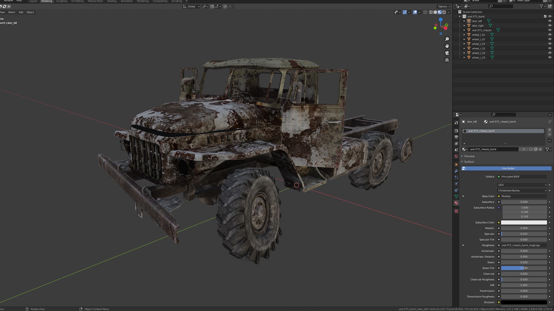Expand the Preview panel

pyautogui.click(x=469, y=156)
